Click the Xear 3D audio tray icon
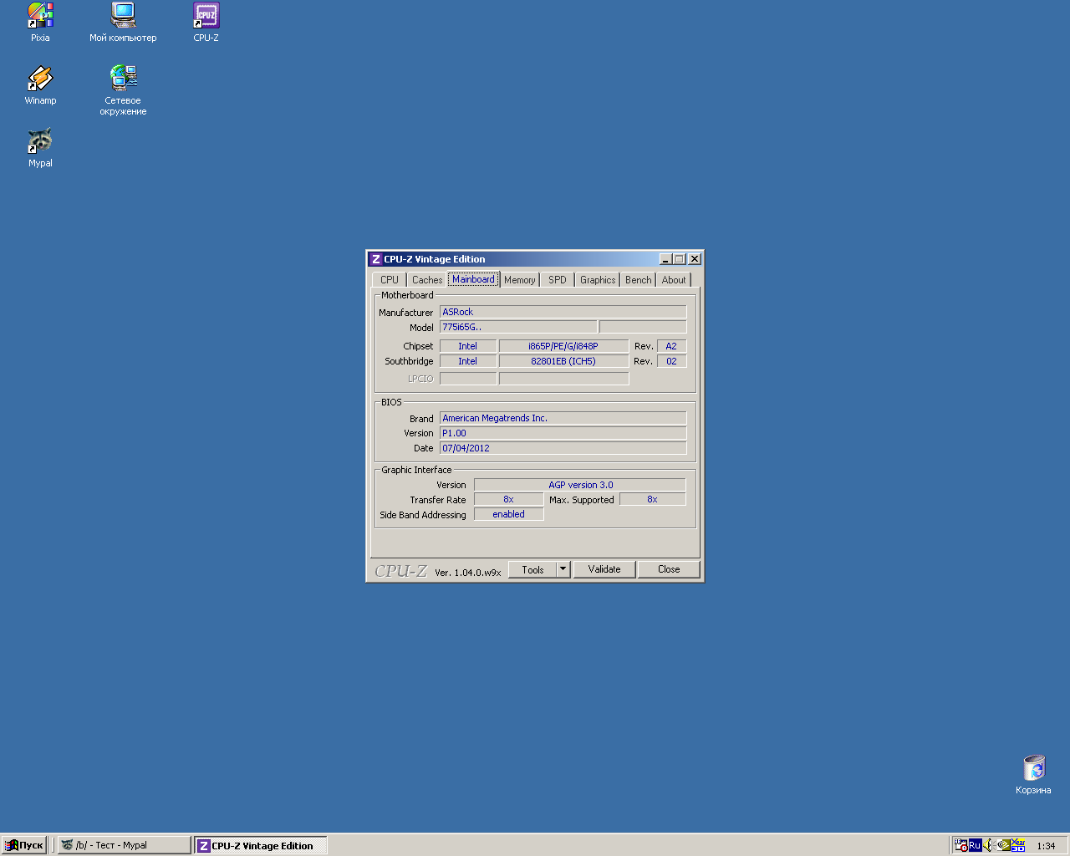This screenshot has height=856, width=1070. (1018, 845)
